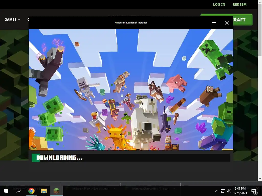
Task: Show hidden system tray icons
Action: (216, 191)
